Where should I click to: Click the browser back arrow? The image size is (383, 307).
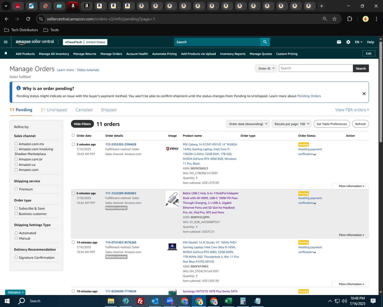[7, 19]
